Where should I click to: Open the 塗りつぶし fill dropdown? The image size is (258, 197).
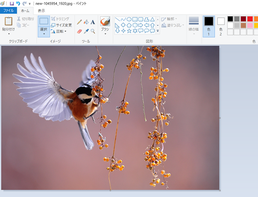tap(172, 25)
